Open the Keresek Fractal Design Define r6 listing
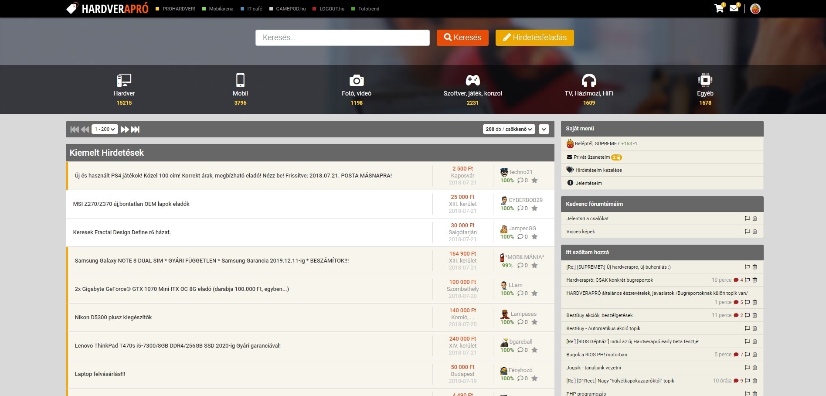The width and height of the screenshot is (826, 396). (x=122, y=232)
